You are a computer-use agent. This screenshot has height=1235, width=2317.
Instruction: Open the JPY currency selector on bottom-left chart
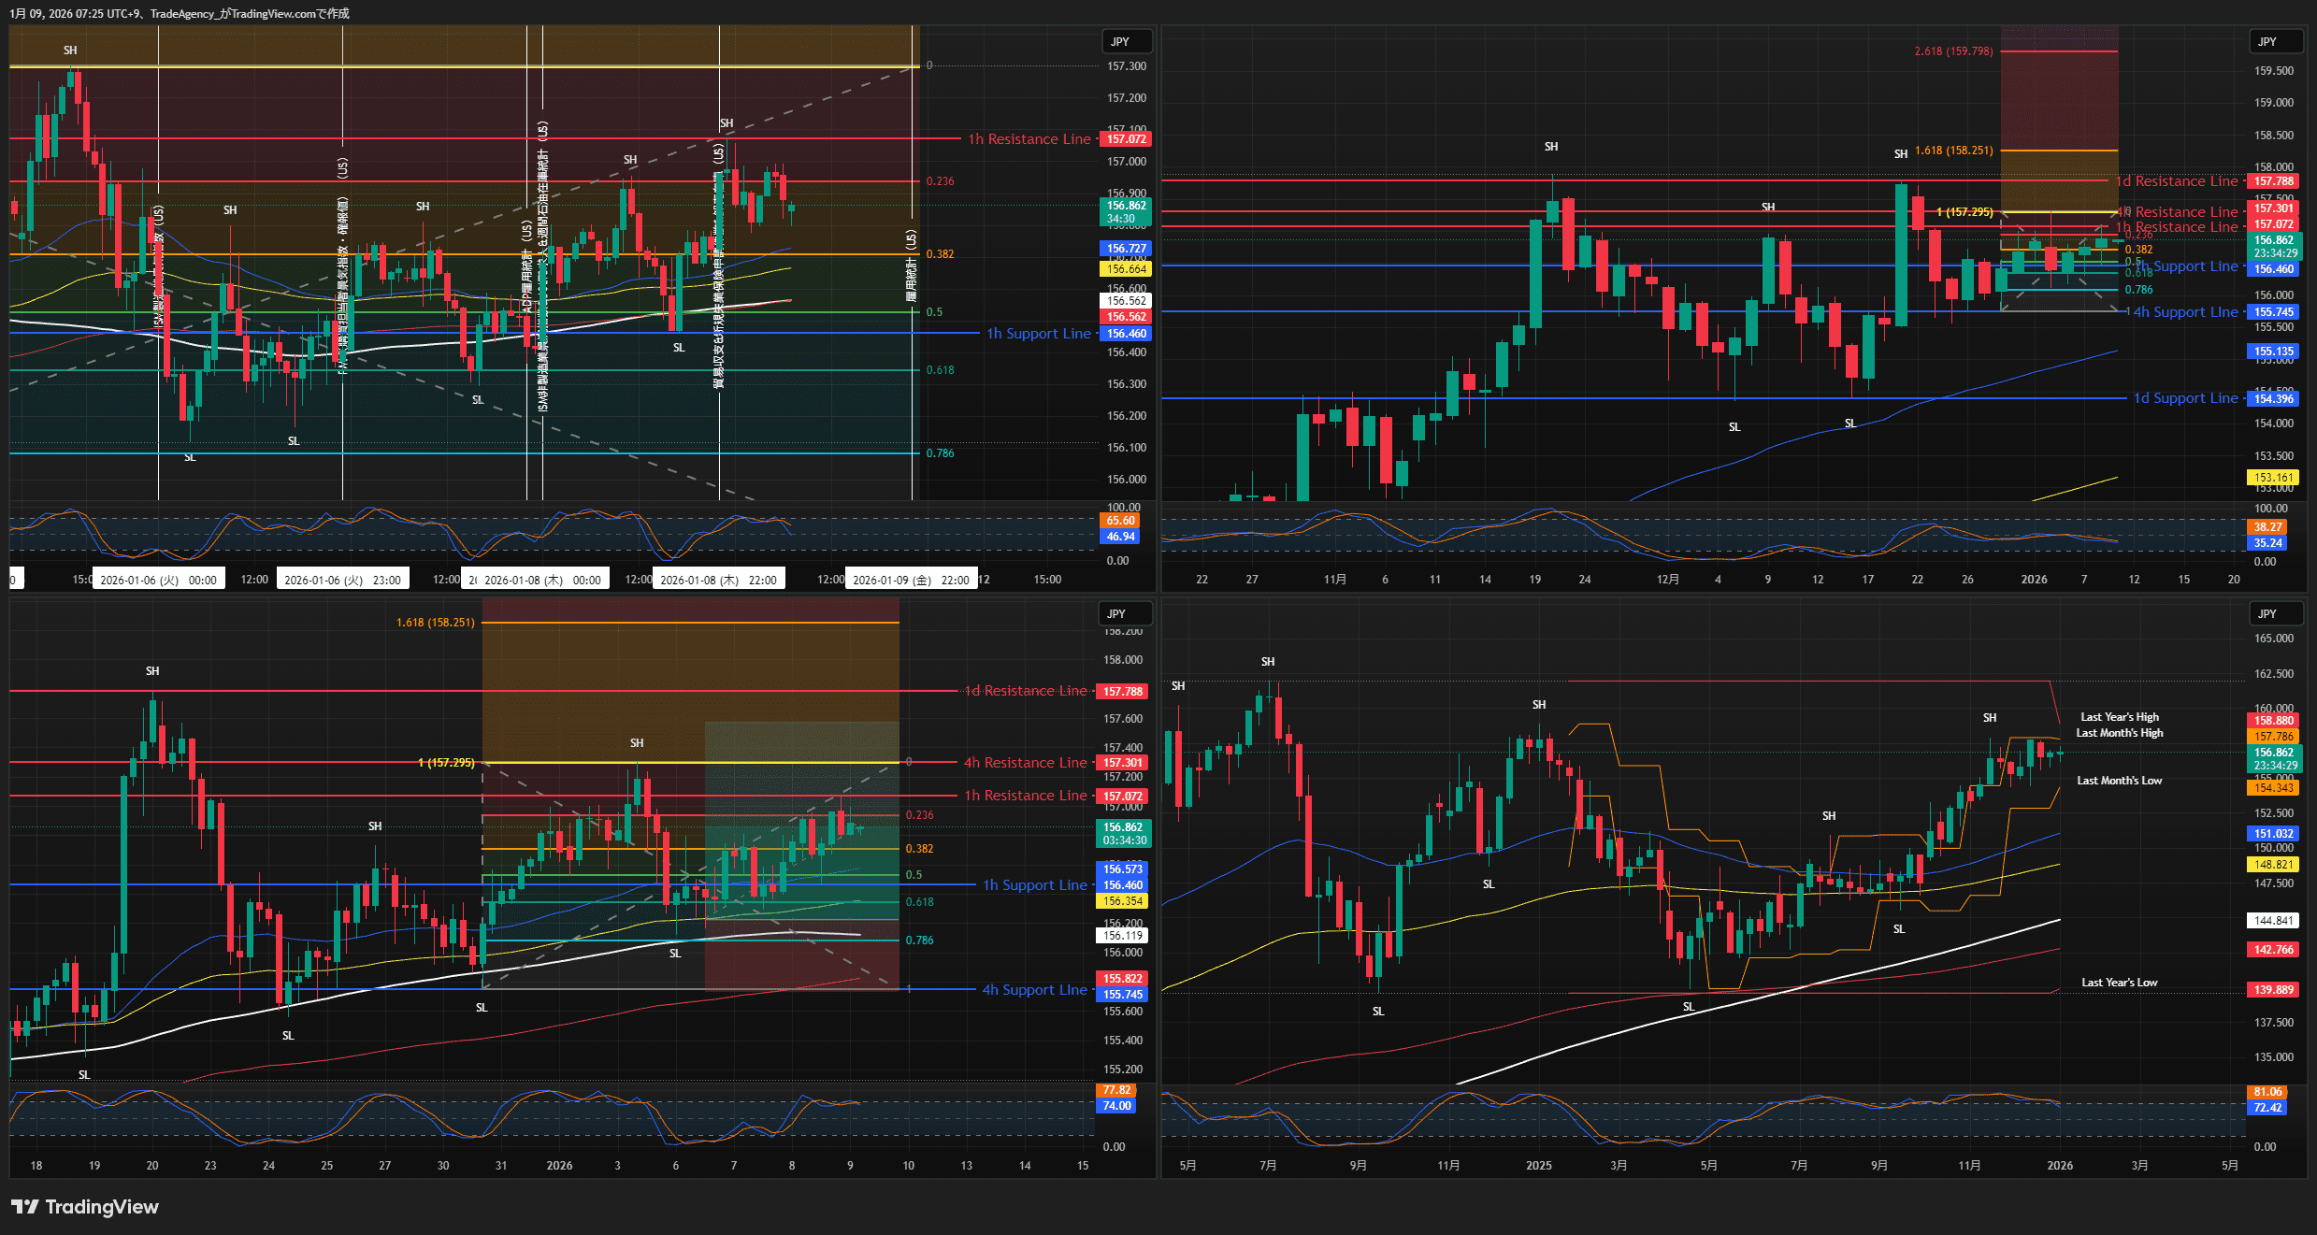(1116, 613)
